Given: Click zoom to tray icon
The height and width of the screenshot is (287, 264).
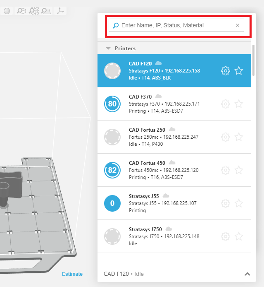Looking at the screenshot, I should pos(46,11).
